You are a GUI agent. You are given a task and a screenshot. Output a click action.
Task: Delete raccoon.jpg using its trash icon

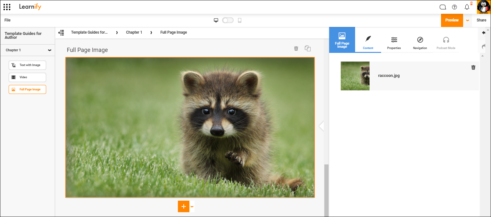click(x=473, y=67)
